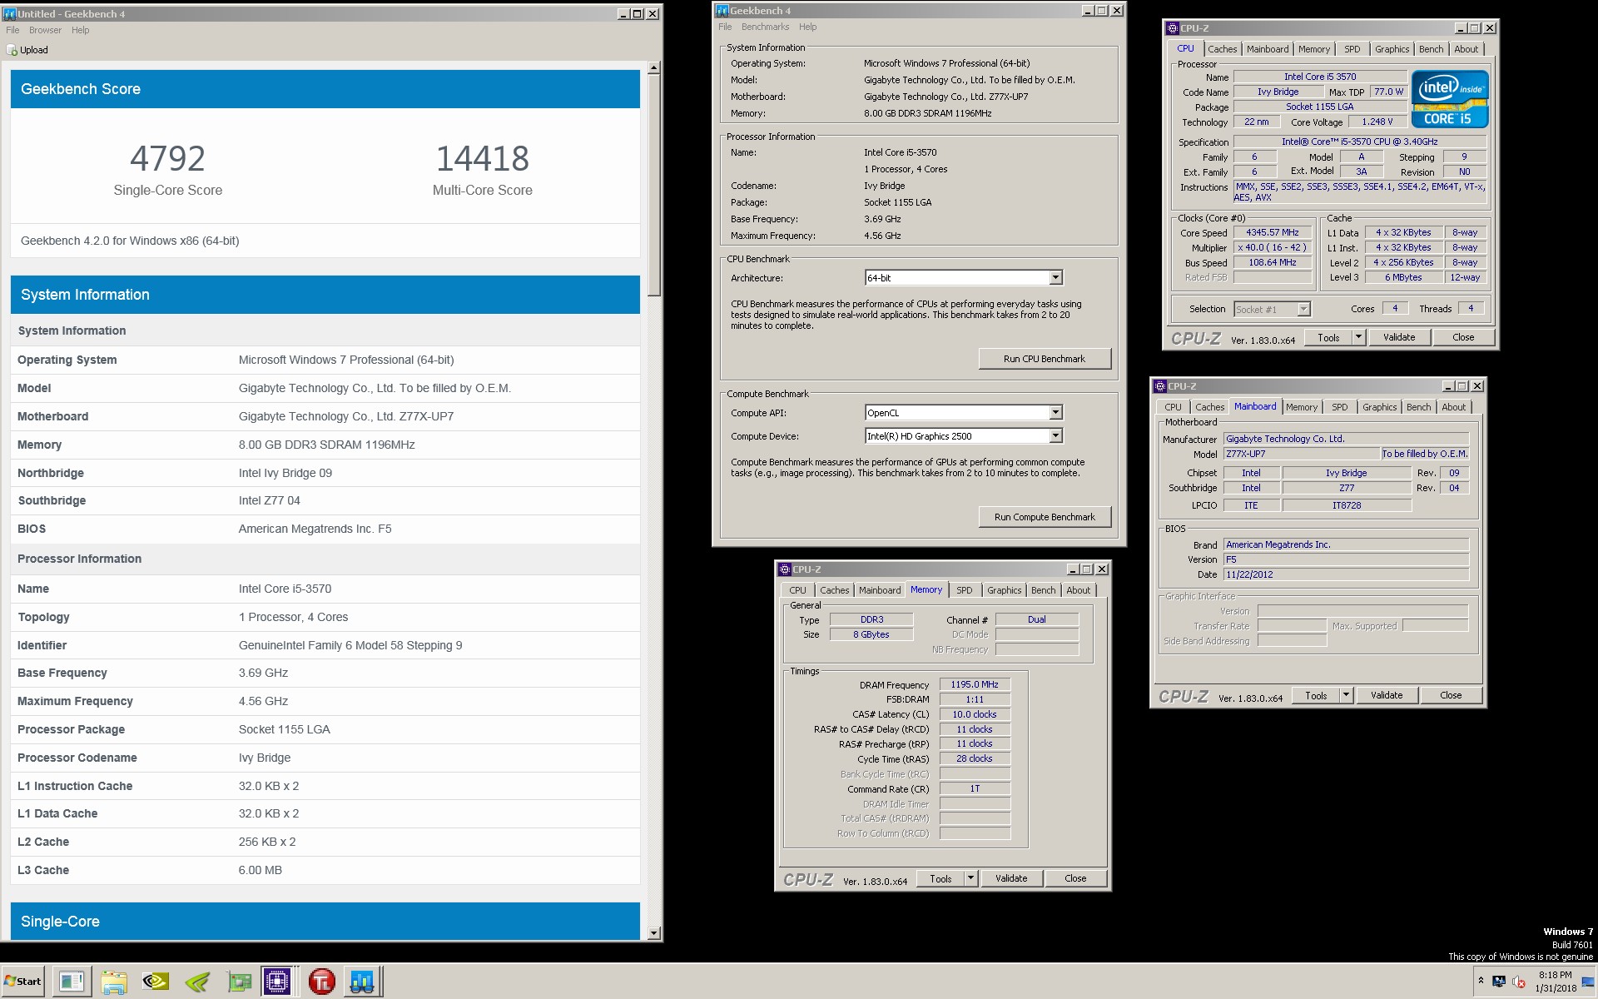Image resolution: width=1598 pixels, height=999 pixels.
Task: Switch to CPU-Z purple chip taskbar icon
Action: (x=277, y=982)
